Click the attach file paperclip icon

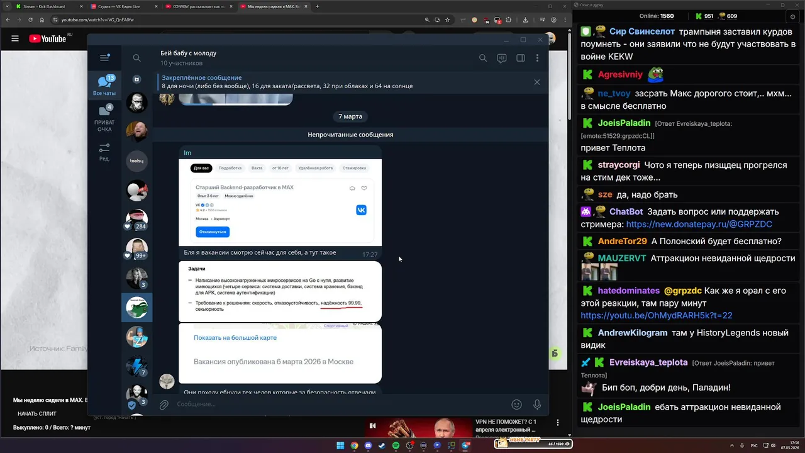(x=164, y=405)
